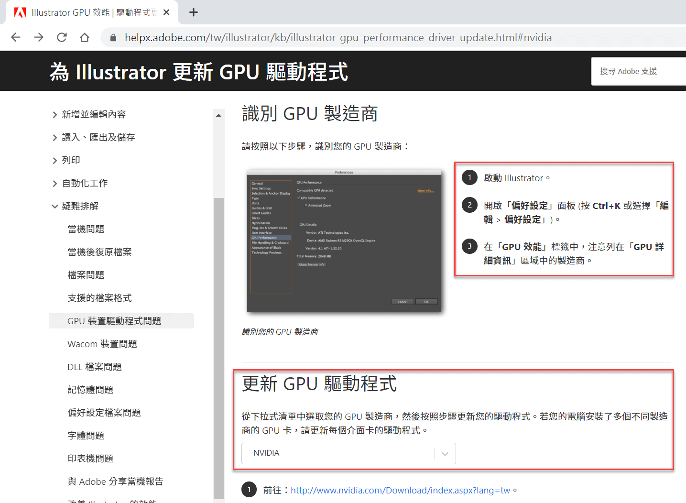Image resolution: width=686 pixels, height=503 pixels.
Task: Open the 檔案問題 sidebar link
Action: [x=86, y=275]
